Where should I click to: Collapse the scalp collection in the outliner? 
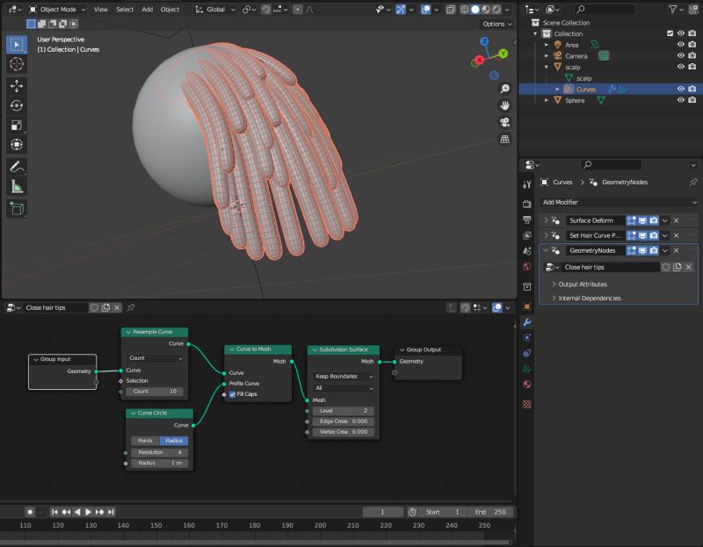point(546,66)
